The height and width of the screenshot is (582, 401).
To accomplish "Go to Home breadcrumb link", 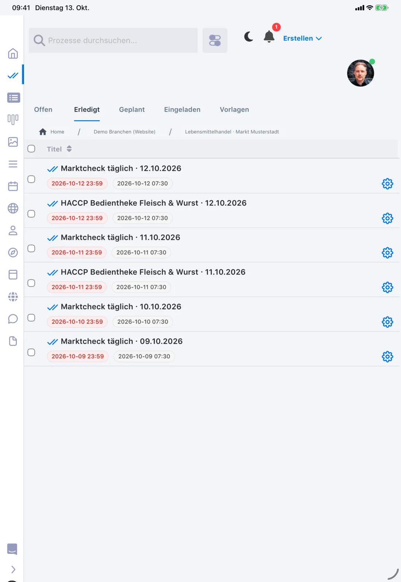I will click(52, 132).
